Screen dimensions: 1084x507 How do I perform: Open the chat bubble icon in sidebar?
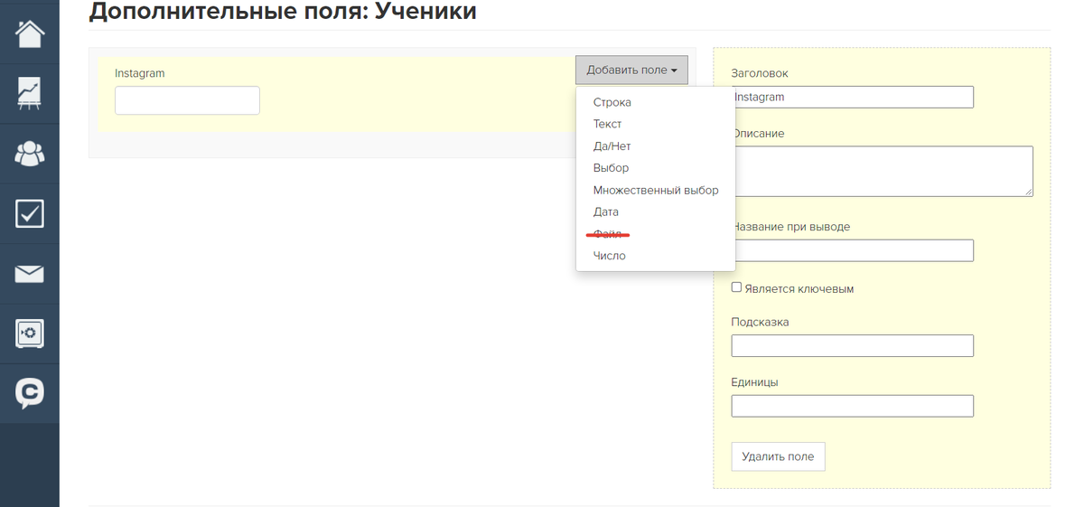click(x=30, y=393)
